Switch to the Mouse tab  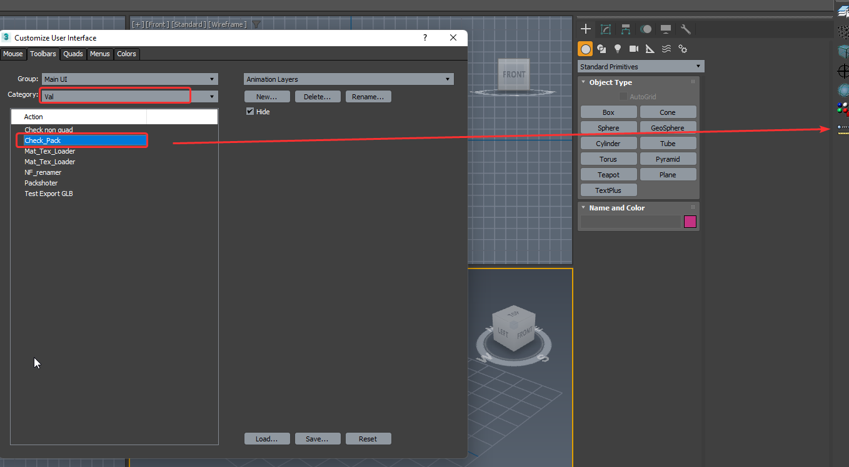tap(13, 54)
